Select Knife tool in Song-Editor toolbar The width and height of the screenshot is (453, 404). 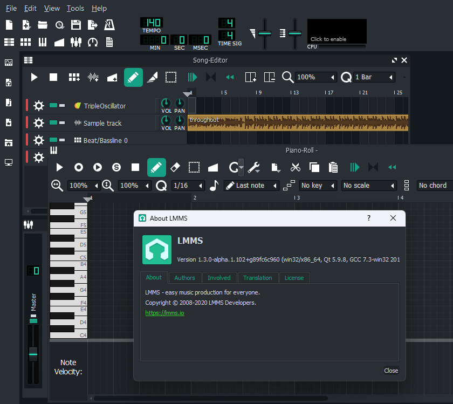(x=153, y=77)
